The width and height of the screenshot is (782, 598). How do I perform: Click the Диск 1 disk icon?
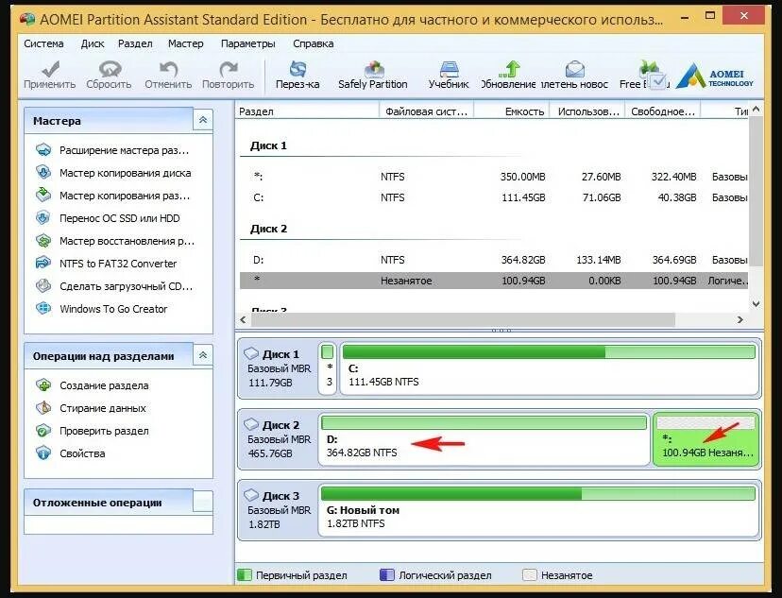(251, 353)
